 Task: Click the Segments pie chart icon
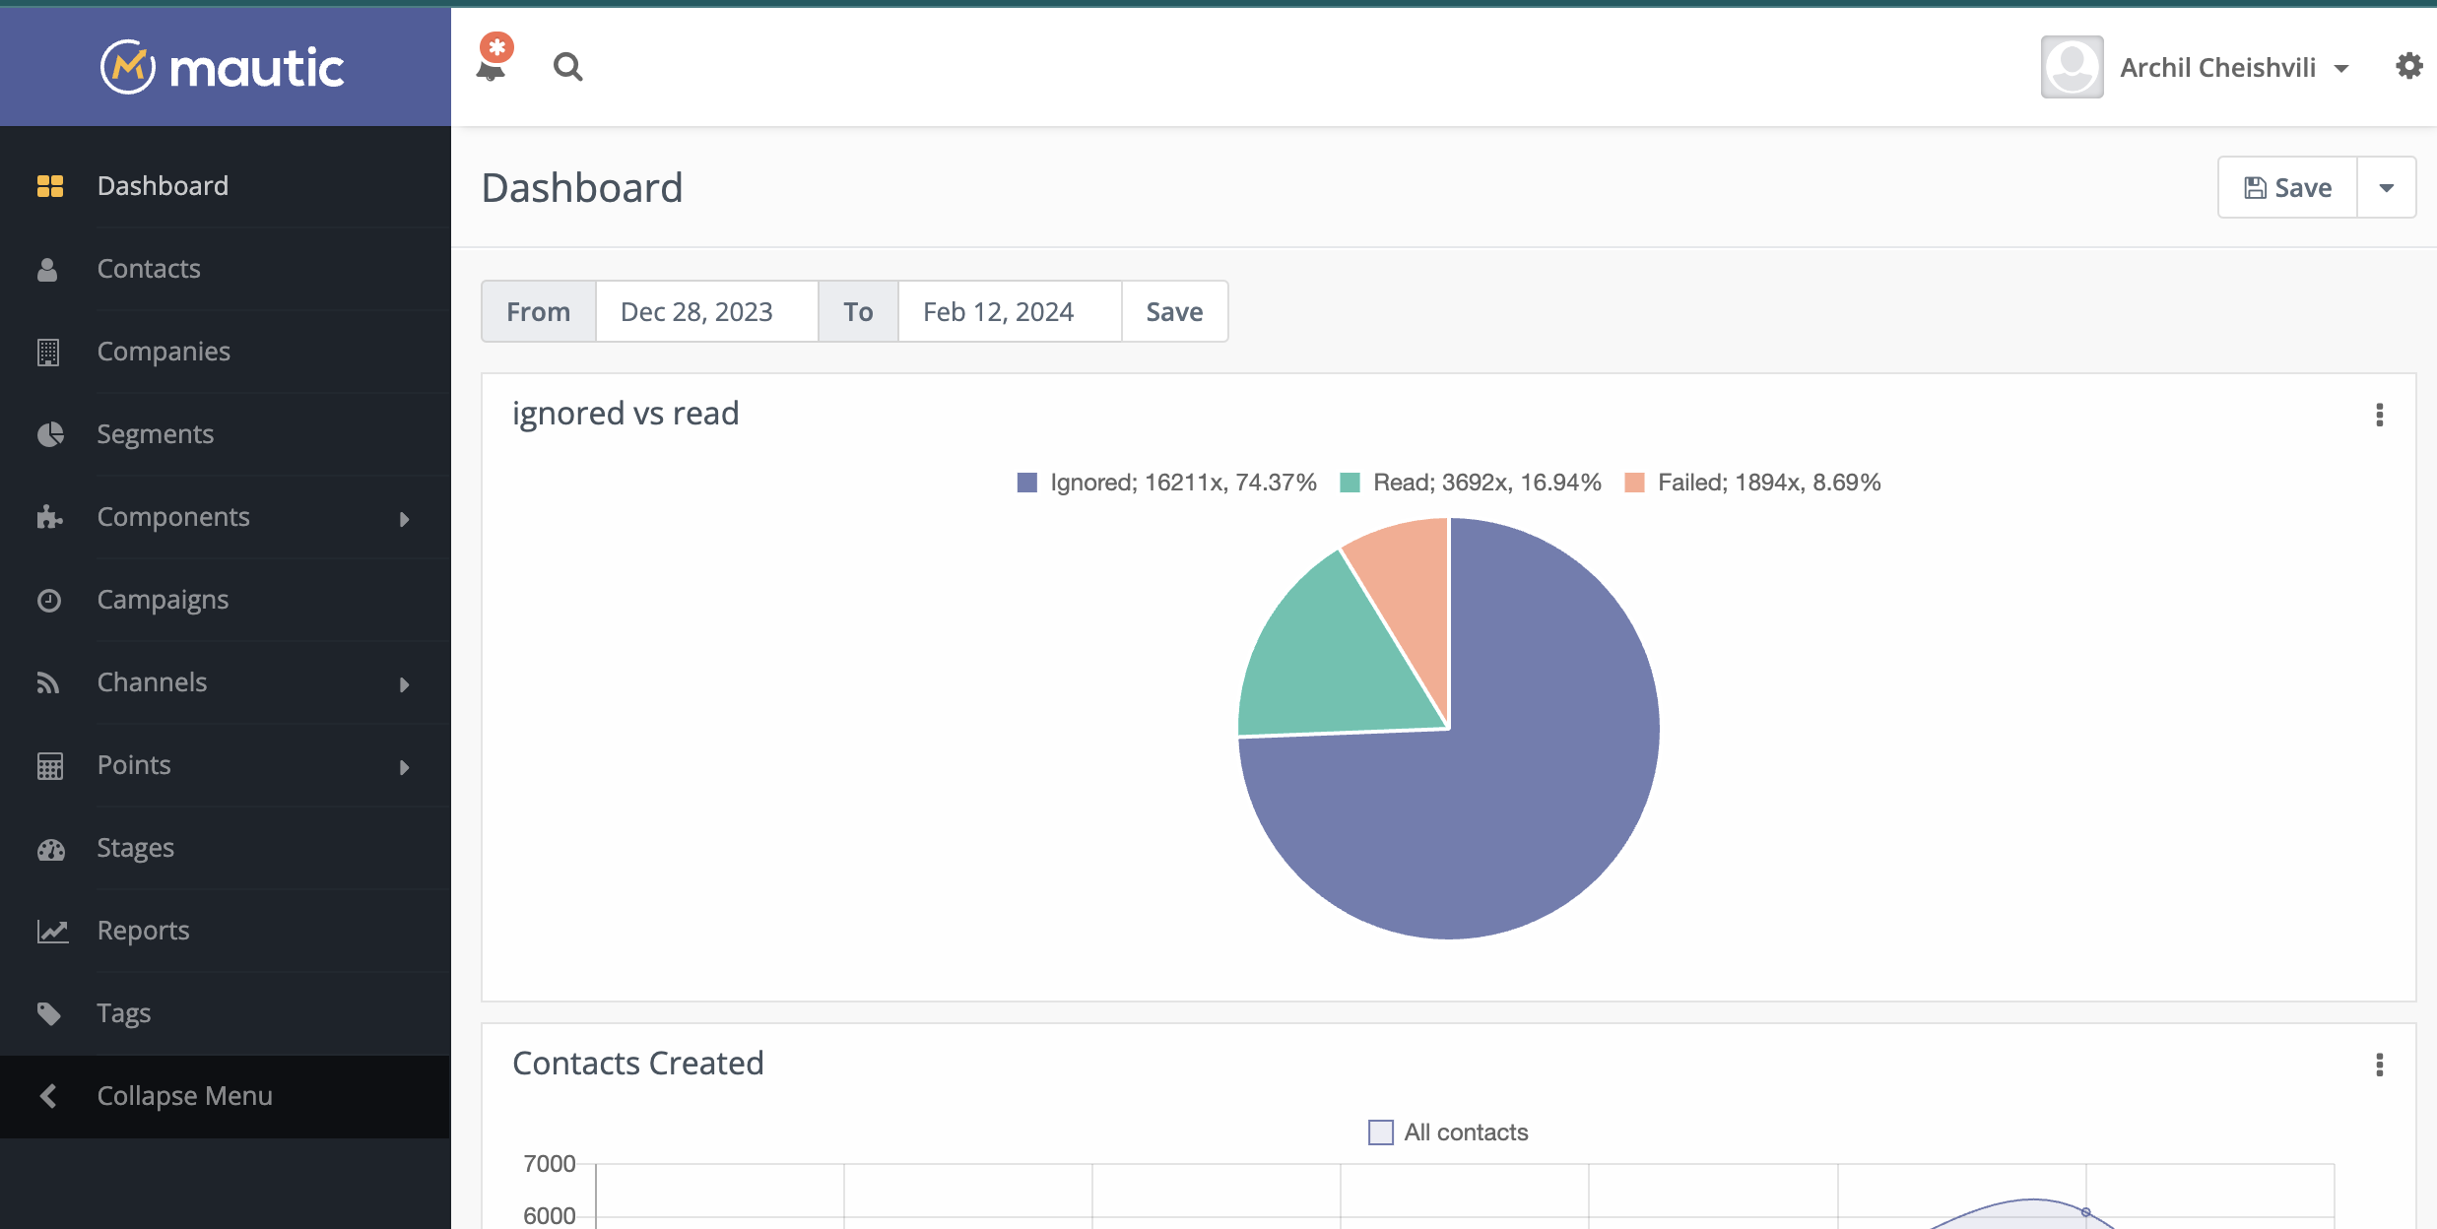pos(49,434)
